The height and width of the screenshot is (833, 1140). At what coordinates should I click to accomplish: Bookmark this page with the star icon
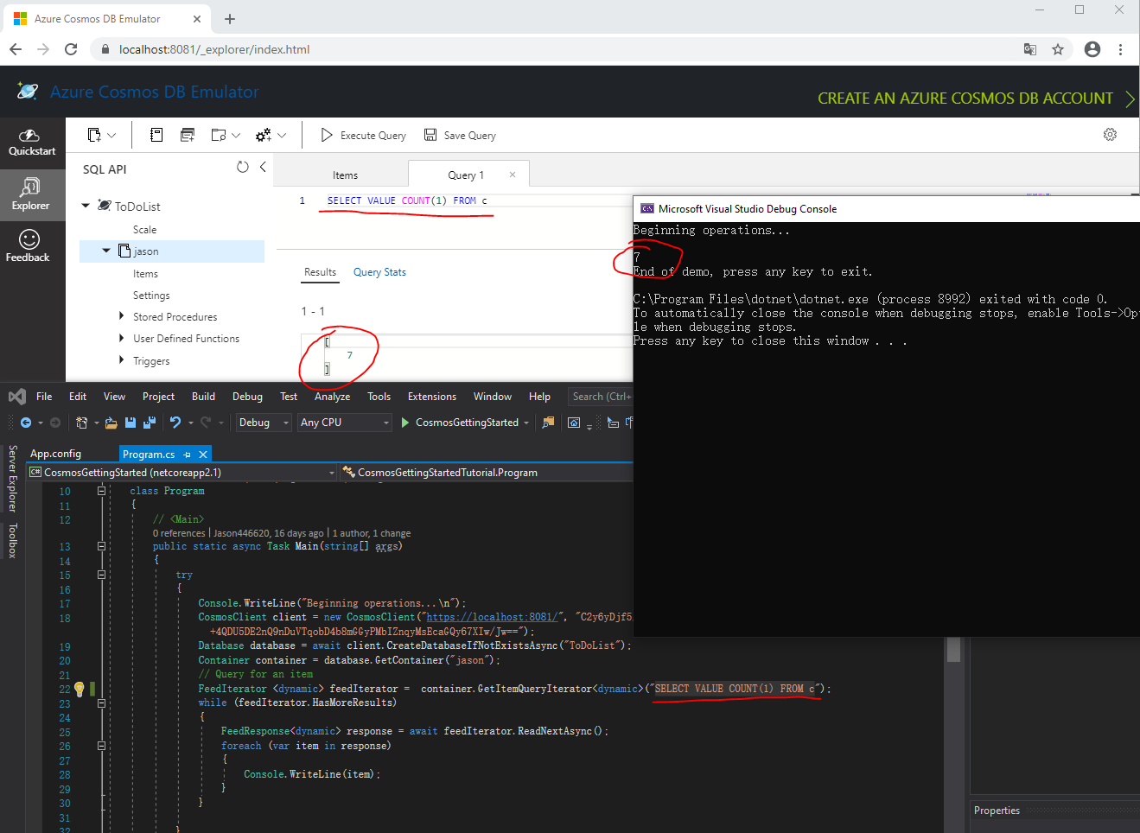(1058, 49)
